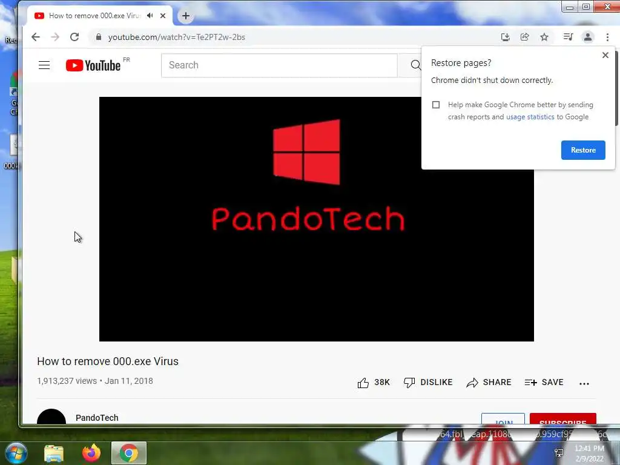Open the Windows Start button
Screen dimensions: 620x465
[16, 453]
